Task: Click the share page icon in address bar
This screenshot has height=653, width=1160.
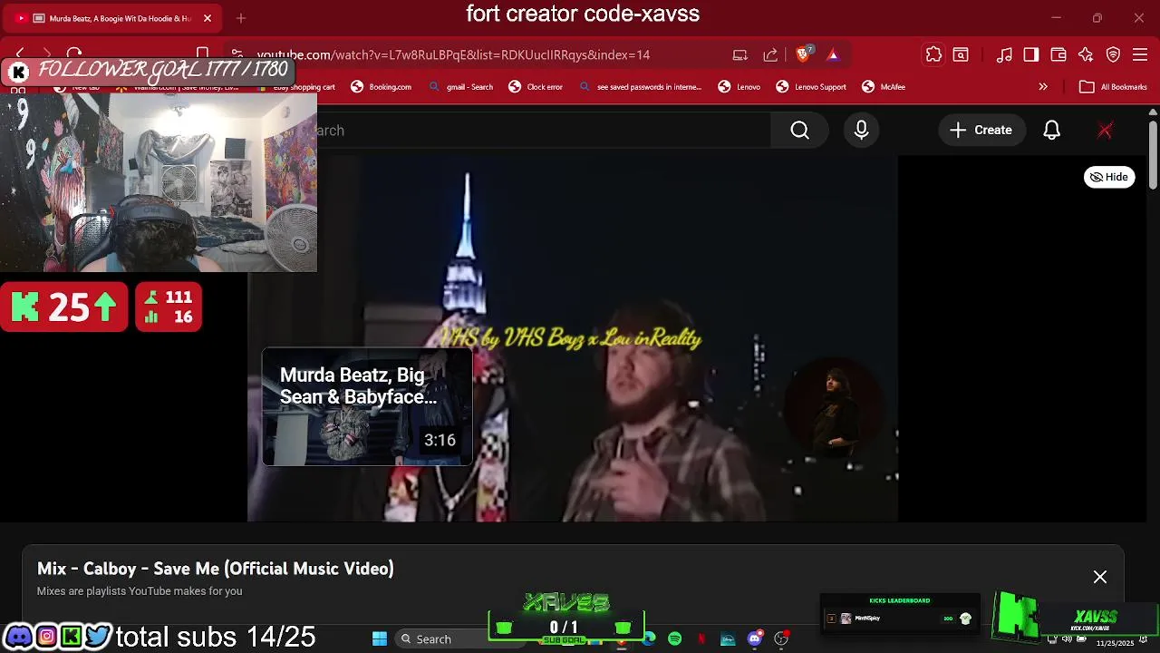Action: [770, 54]
